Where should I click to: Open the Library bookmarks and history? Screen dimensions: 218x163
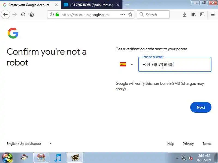[193, 14]
